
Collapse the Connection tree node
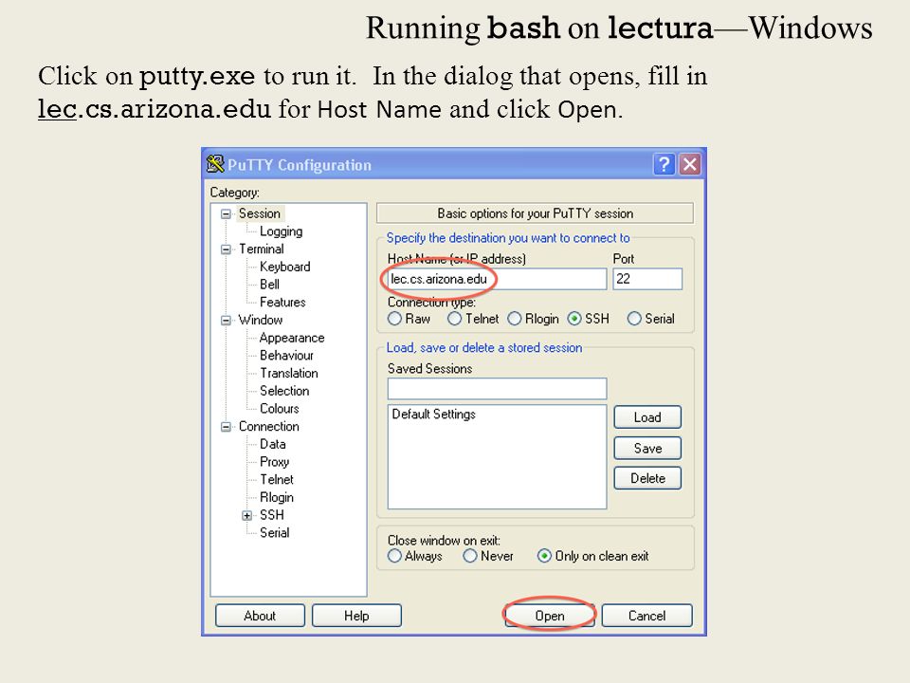coord(226,427)
